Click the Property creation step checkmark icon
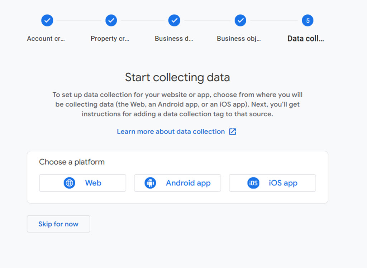This screenshot has height=268, width=367. pyautogui.click(x=111, y=20)
